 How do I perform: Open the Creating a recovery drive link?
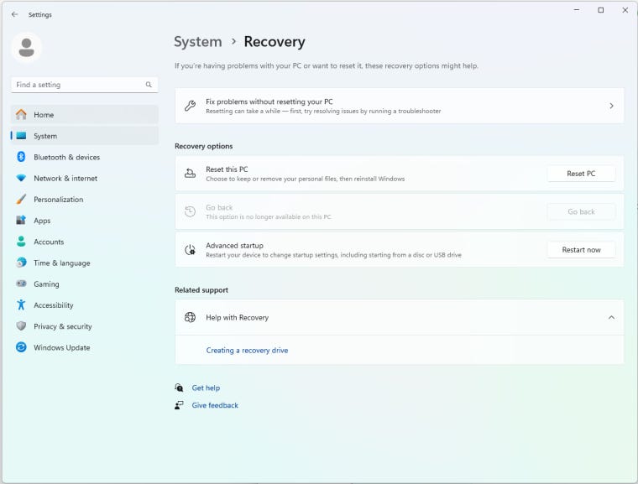[x=247, y=351]
